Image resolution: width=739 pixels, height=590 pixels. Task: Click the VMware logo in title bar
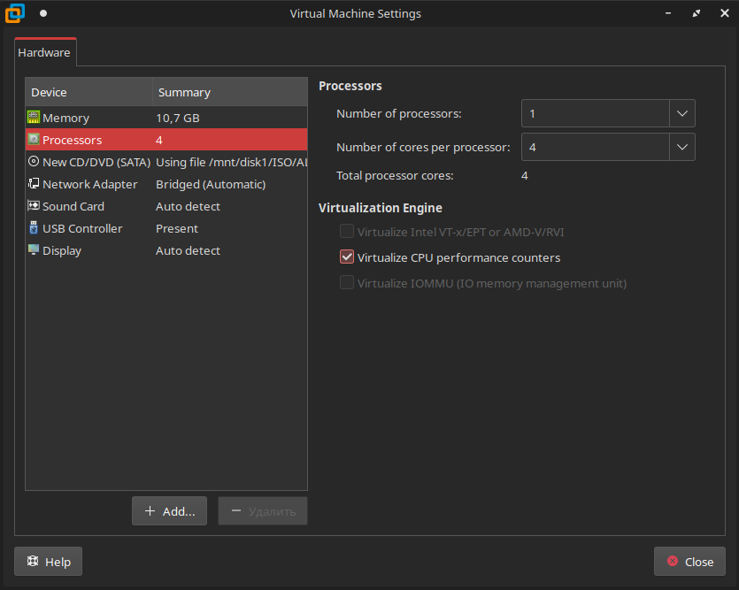[x=15, y=13]
